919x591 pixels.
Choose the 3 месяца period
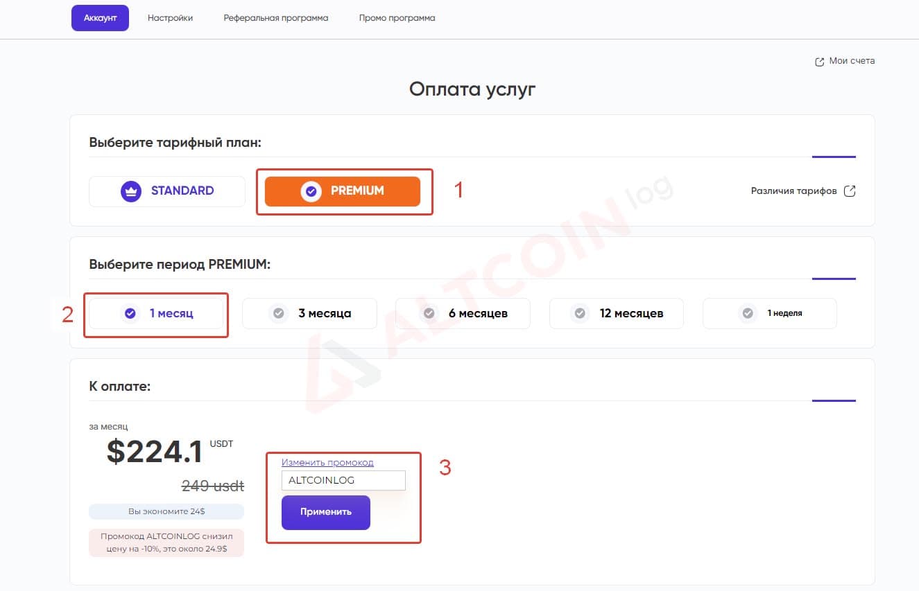(309, 313)
